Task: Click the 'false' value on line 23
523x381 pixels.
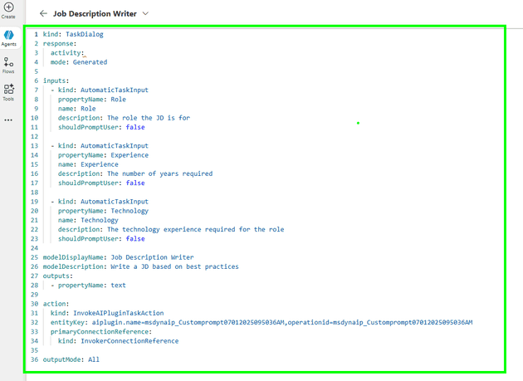Action: click(x=135, y=238)
